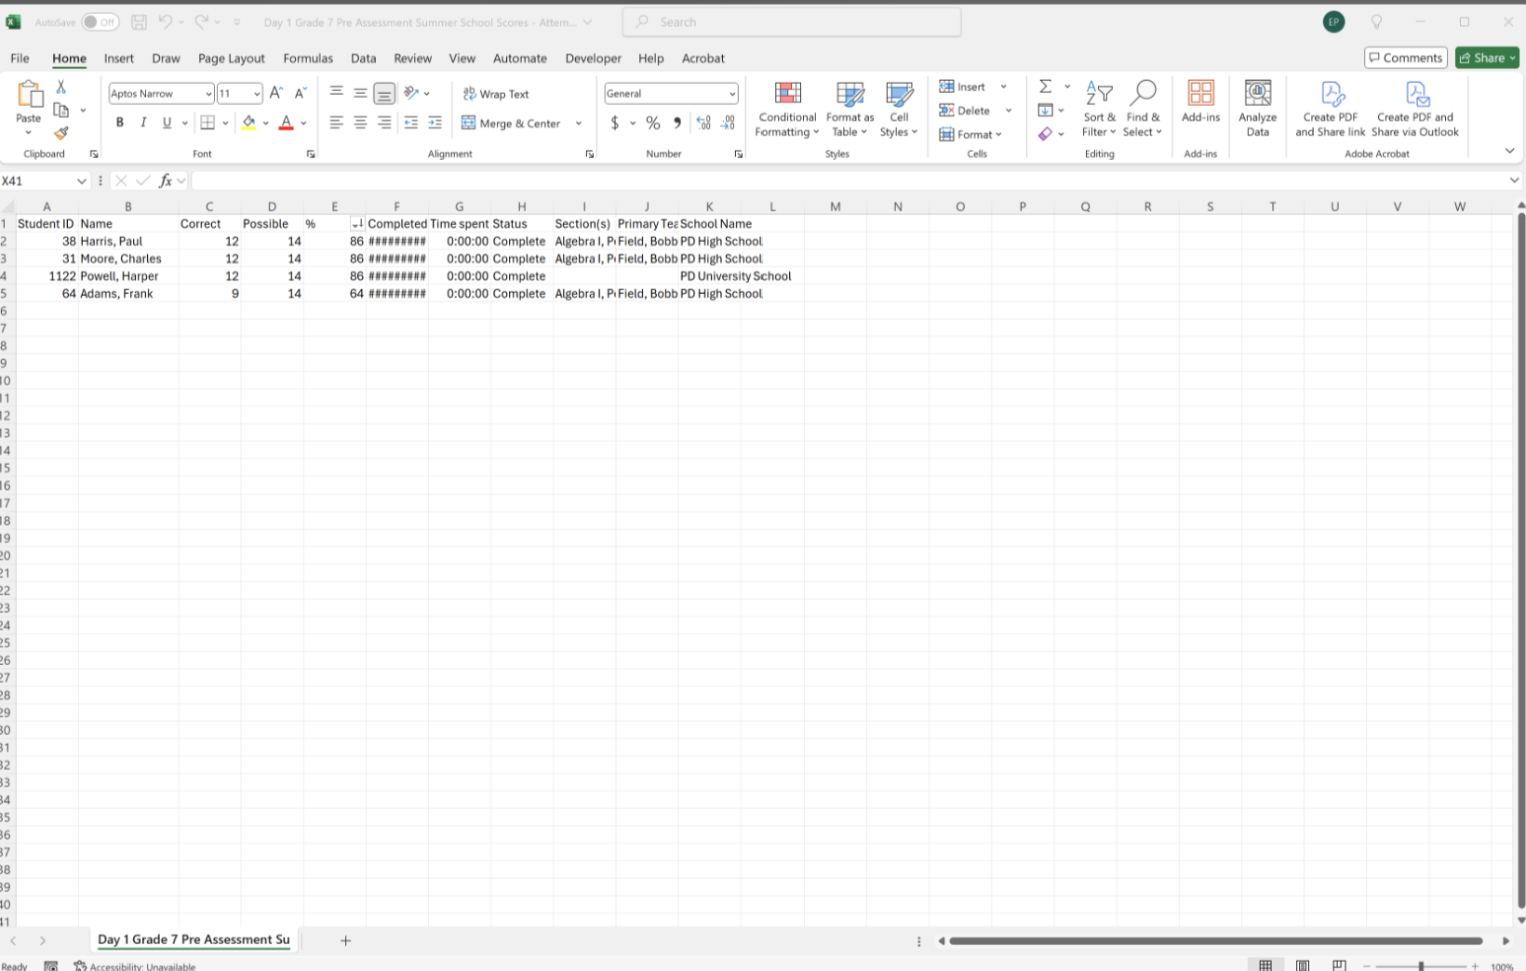1526x971 pixels.
Task: Open the Font Size dropdown
Action: coord(258,93)
